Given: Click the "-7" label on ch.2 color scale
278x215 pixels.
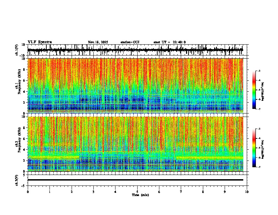Looking at the screenshot, I should point(259,167).
